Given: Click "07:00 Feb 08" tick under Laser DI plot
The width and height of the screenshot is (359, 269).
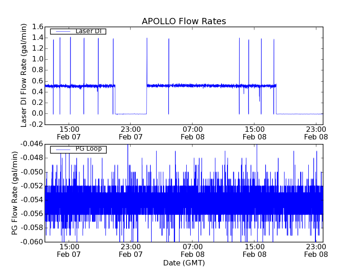Looking at the screenshot, I should click(193, 133).
